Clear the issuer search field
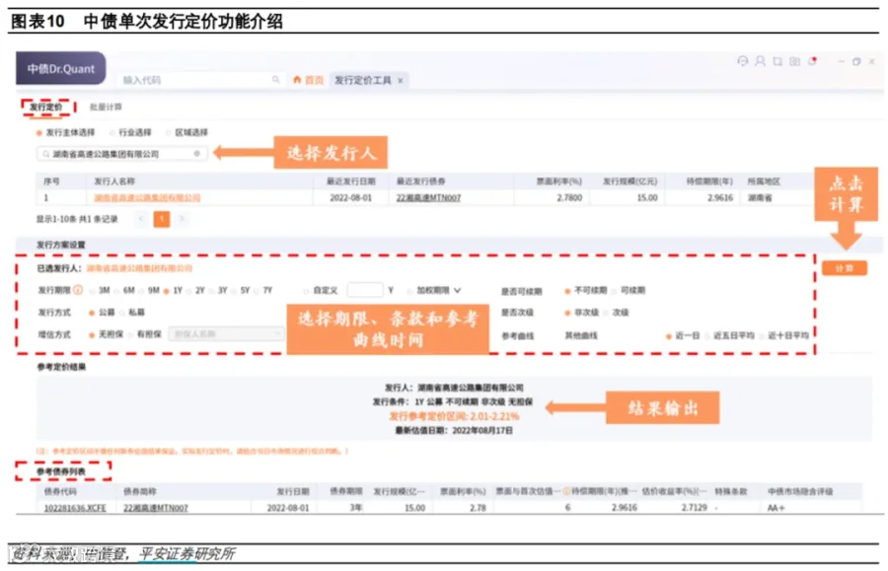The height and width of the screenshot is (571, 888). (x=196, y=154)
